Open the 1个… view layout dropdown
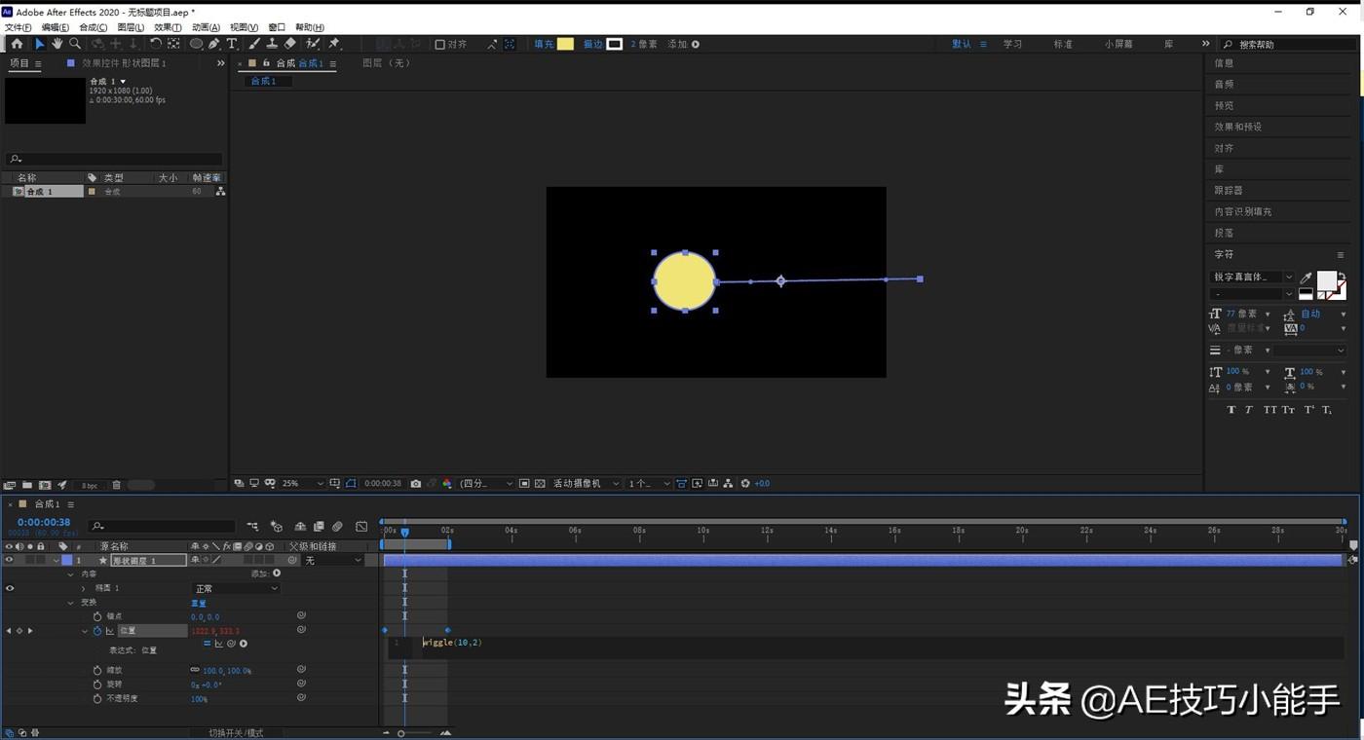Screen dimensions: 1364x740 tap(649, 483)
